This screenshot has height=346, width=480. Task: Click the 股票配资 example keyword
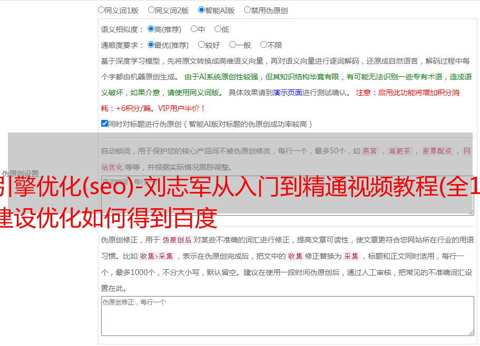tap(437, 151)
